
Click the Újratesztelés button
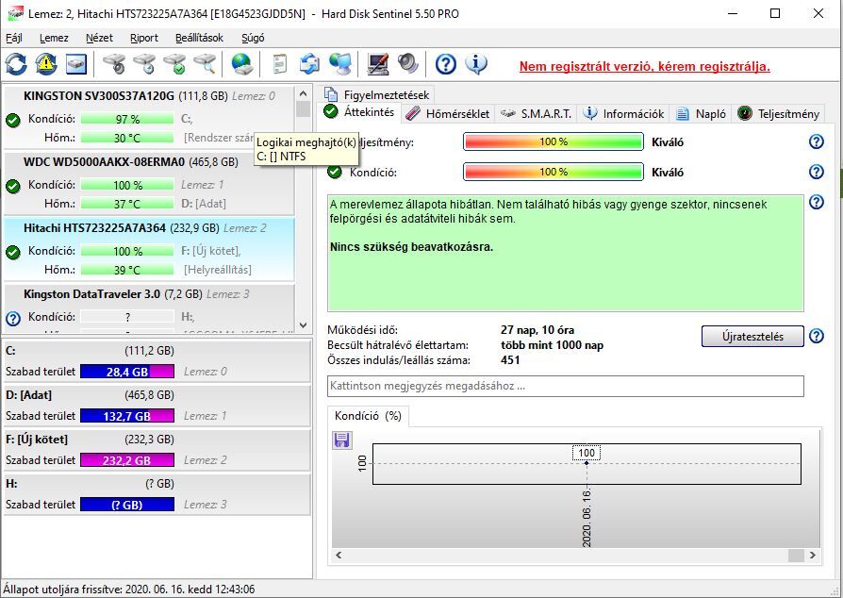[752, 336]
